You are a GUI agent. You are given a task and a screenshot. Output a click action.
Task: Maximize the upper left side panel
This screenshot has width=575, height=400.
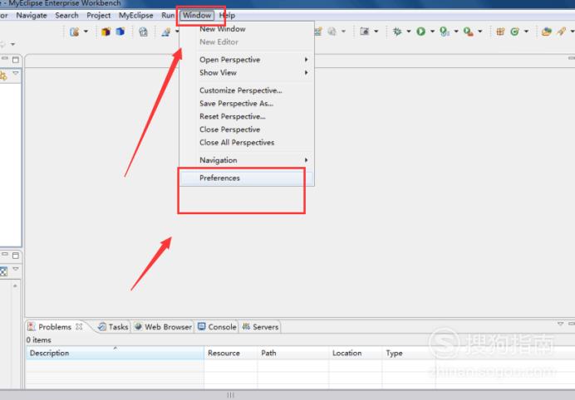(16, 60)
